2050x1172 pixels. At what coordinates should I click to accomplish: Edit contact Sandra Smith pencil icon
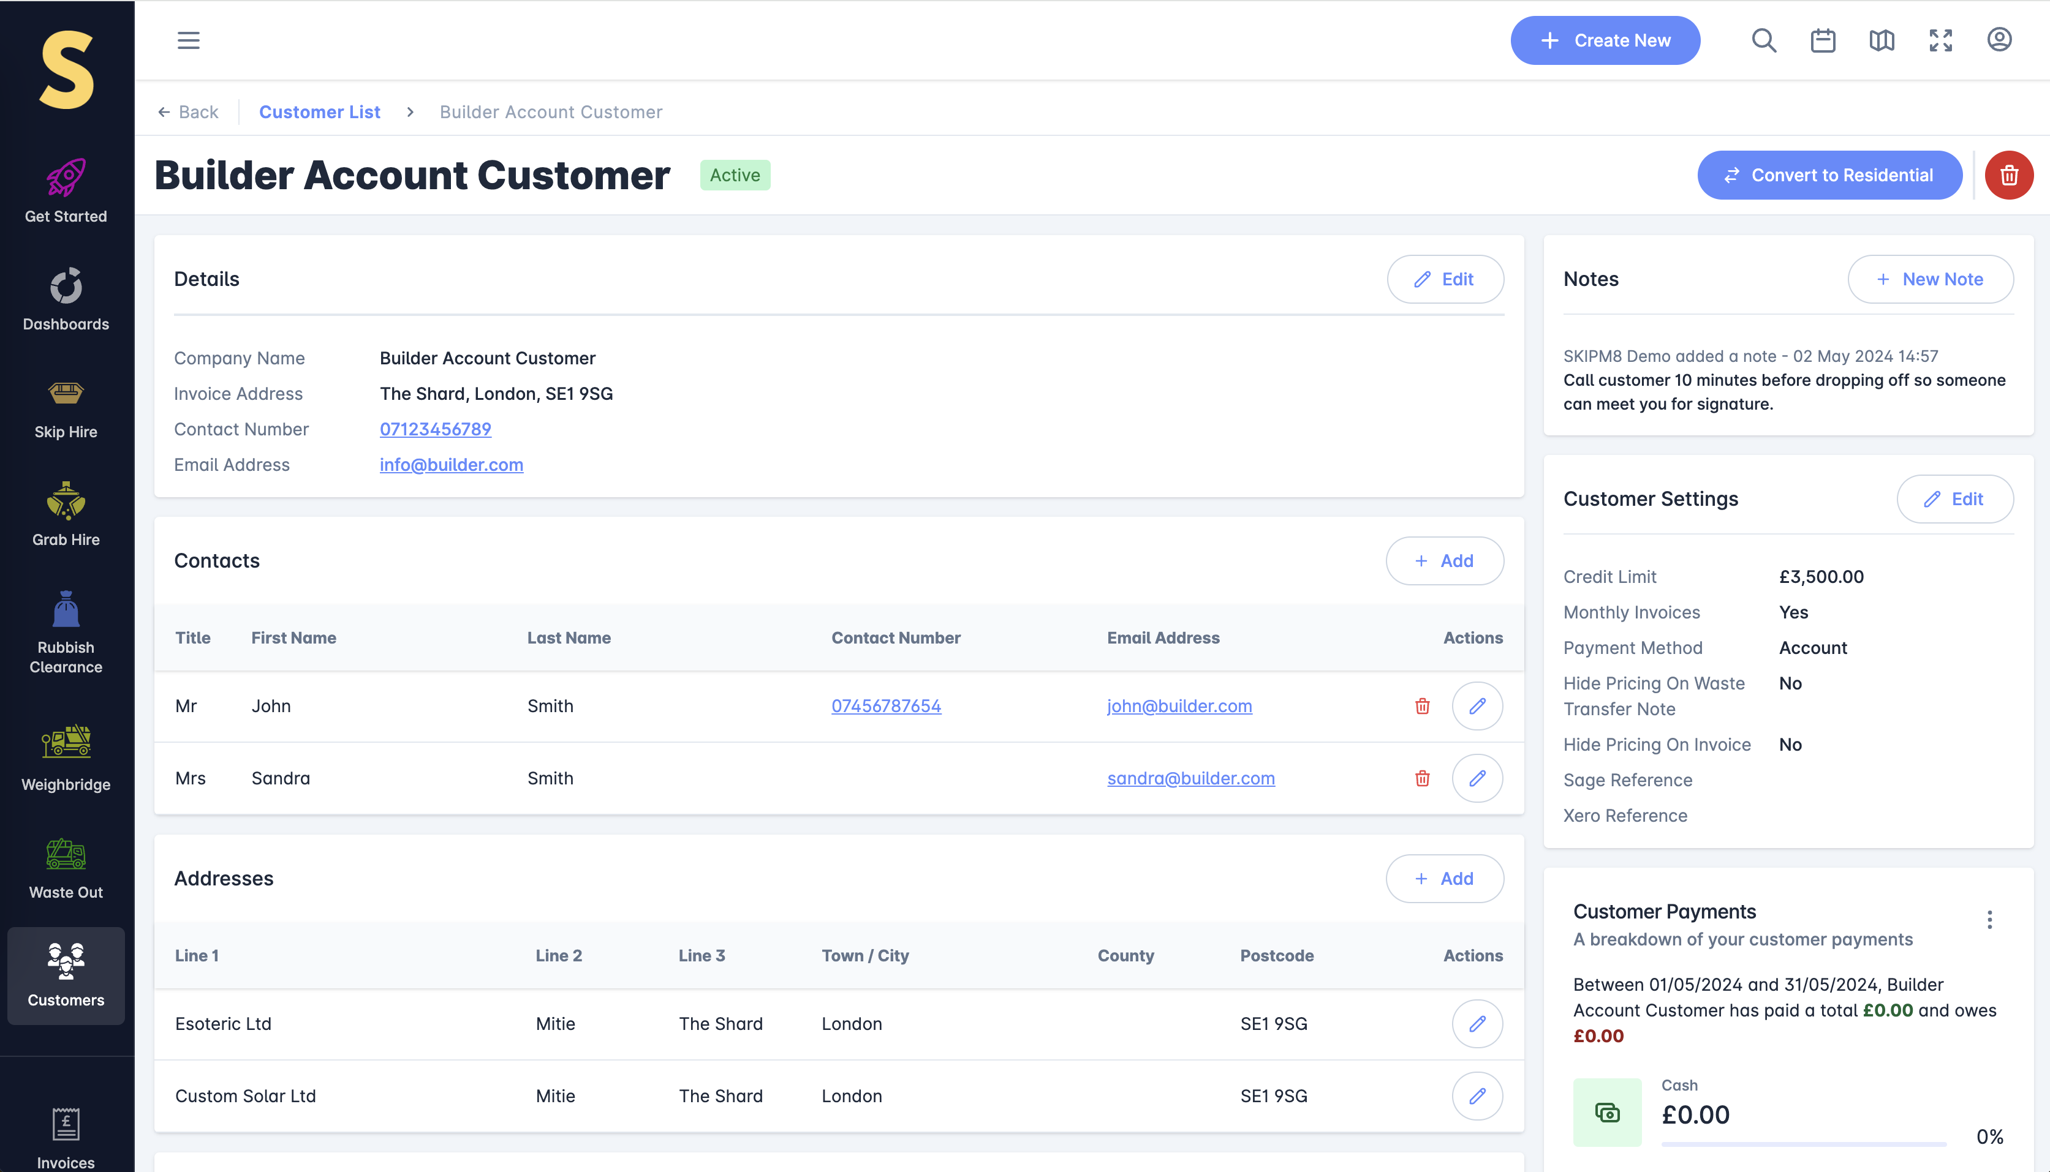point(1478,778)
